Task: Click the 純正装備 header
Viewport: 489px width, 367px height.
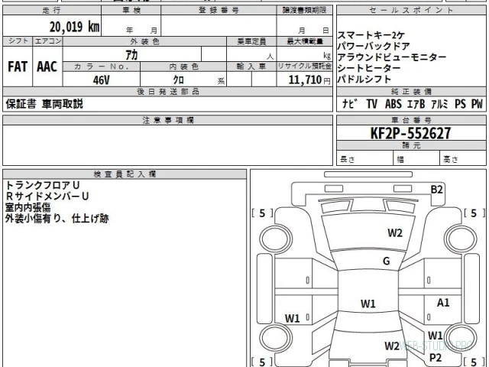Action: pos(411,92)
